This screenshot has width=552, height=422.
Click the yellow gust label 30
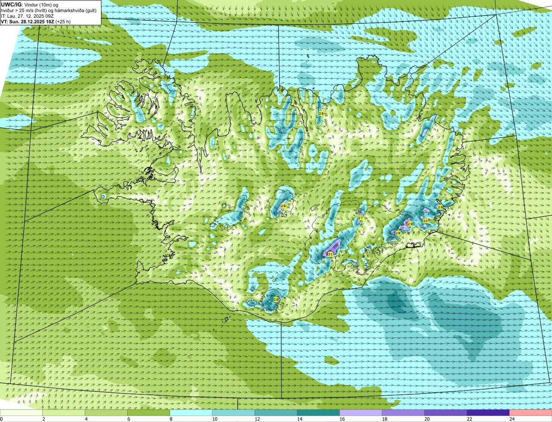point(425,221)
